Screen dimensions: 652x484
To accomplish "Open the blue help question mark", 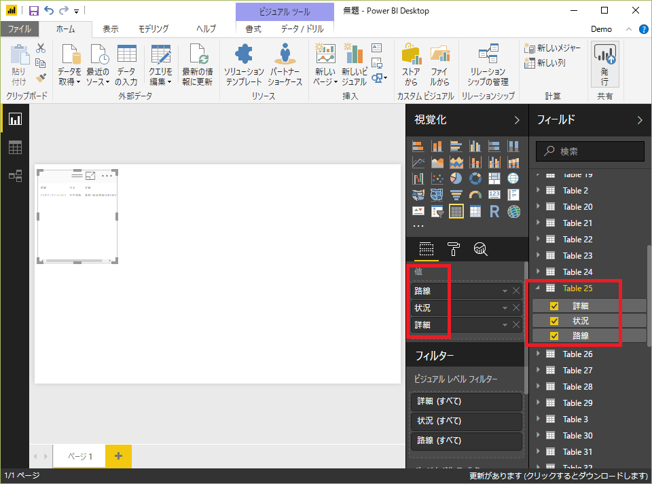I will pyautogui.click(x=643, y=29).
